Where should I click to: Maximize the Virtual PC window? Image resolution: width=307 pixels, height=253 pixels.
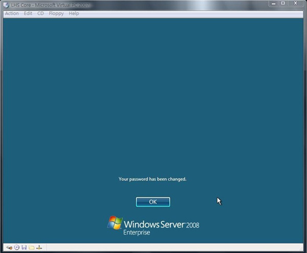283,4
